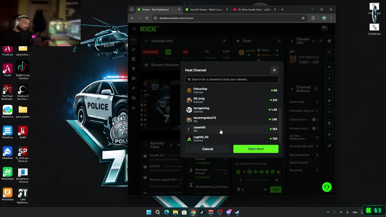Open chat settings gear icon

click(x=265, y=190)
